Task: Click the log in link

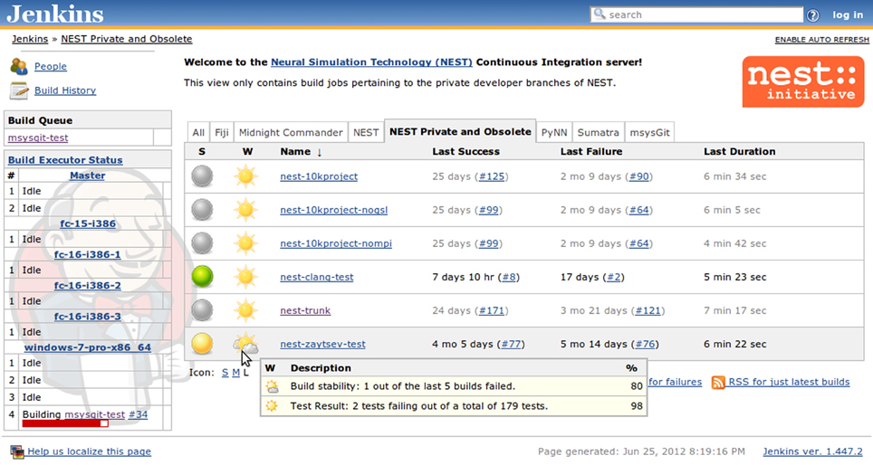Action: coord(848,15)
